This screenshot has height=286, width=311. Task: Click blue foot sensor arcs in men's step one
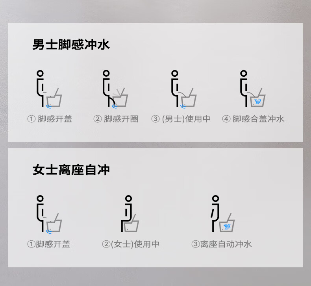[48, 107]
